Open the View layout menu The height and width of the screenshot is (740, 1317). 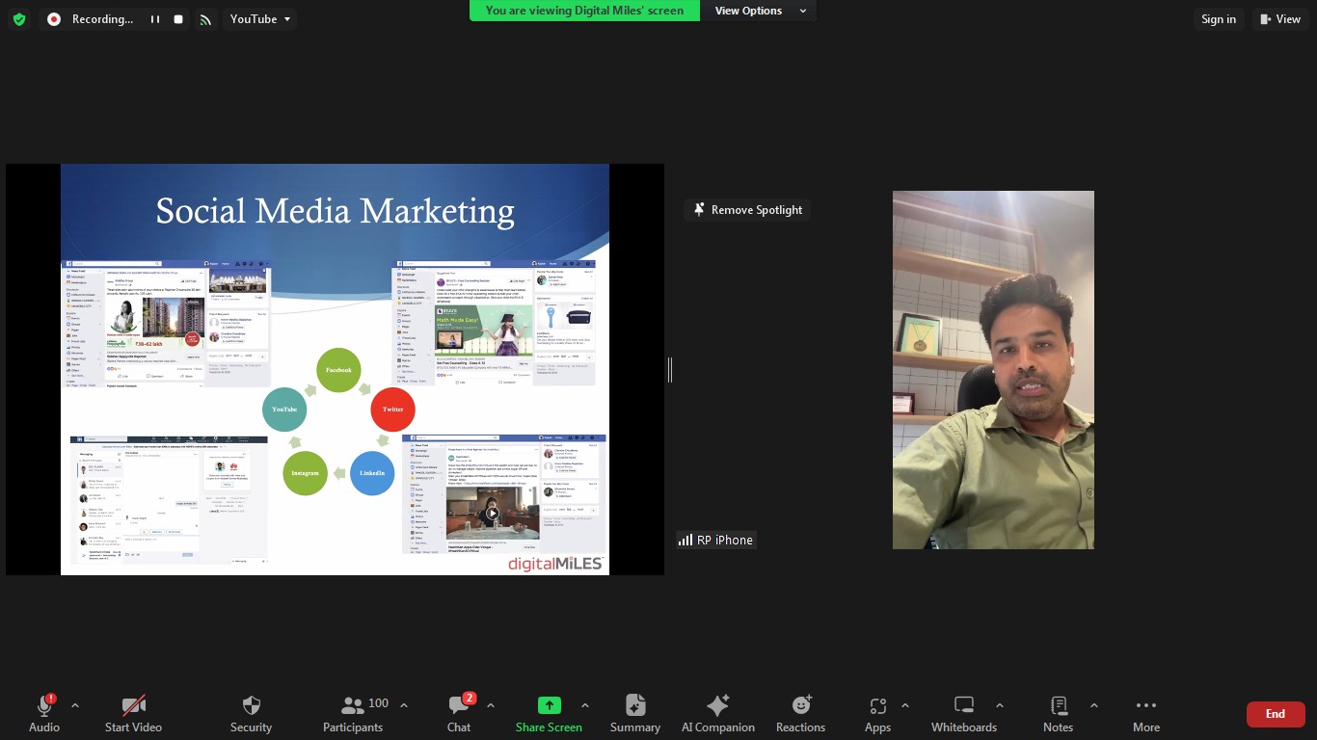coord(1279,19)
